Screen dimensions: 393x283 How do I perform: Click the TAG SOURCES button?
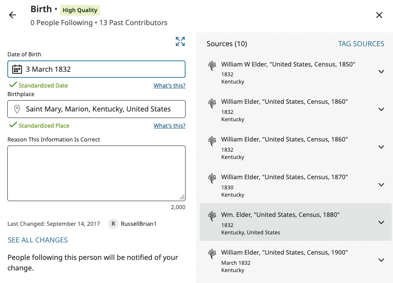click(x=361, y=44)
